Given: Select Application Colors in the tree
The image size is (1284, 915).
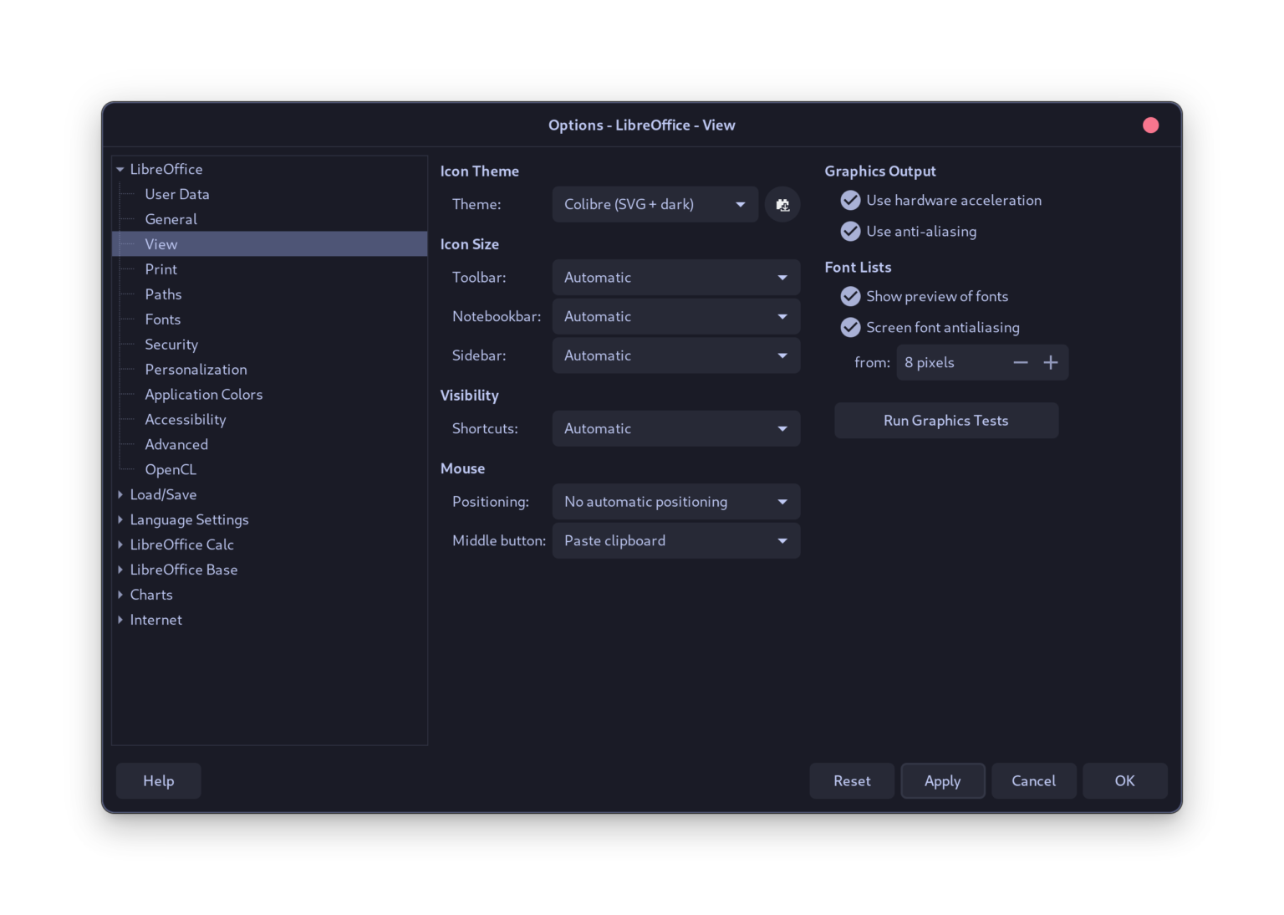Looking at the screenshot, I should [x=203, y=395].
